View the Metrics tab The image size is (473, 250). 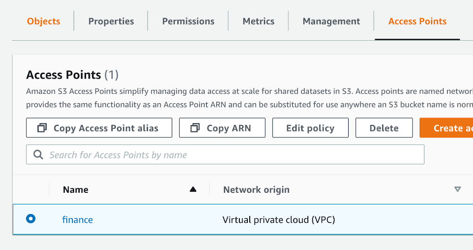tap(258, 21)
